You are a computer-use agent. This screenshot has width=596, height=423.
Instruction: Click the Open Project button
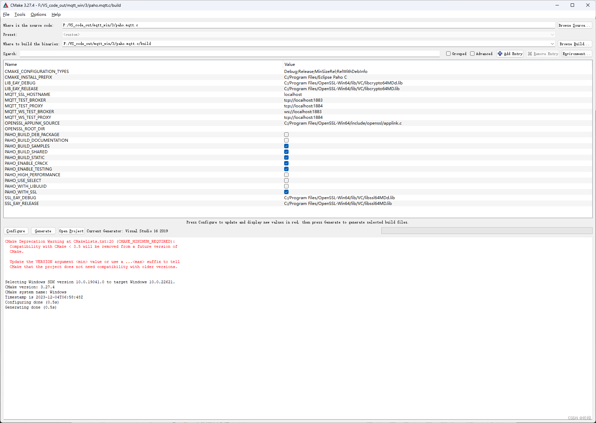tap(71, 231)
